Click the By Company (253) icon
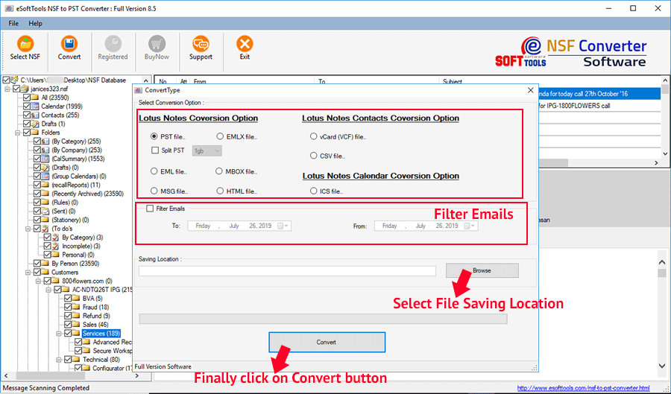Viewport: 671px width, 394px height. click(x=45, y=150)
